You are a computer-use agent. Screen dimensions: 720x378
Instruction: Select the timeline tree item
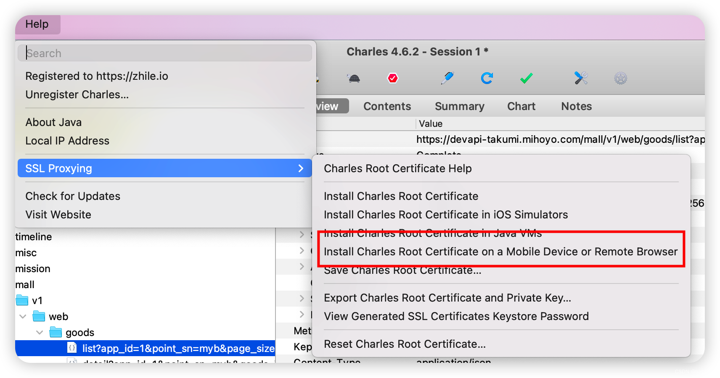(34, 237)
